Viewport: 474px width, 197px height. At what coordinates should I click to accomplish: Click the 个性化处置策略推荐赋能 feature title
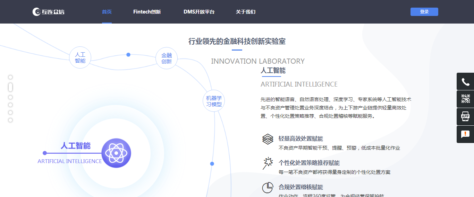pos(309,163)
